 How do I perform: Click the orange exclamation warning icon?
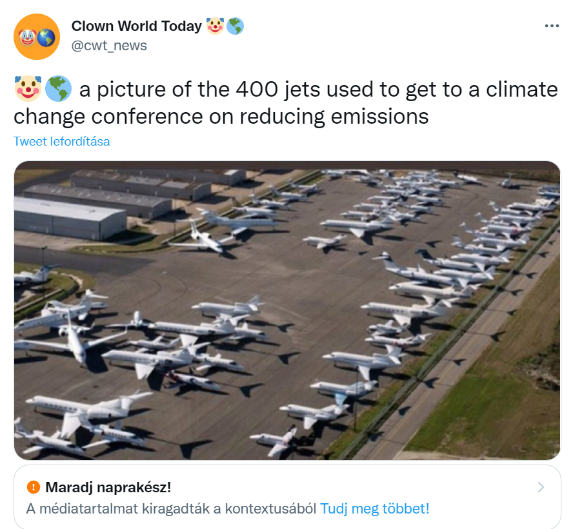pyautogui.click(x=34, y=487)
